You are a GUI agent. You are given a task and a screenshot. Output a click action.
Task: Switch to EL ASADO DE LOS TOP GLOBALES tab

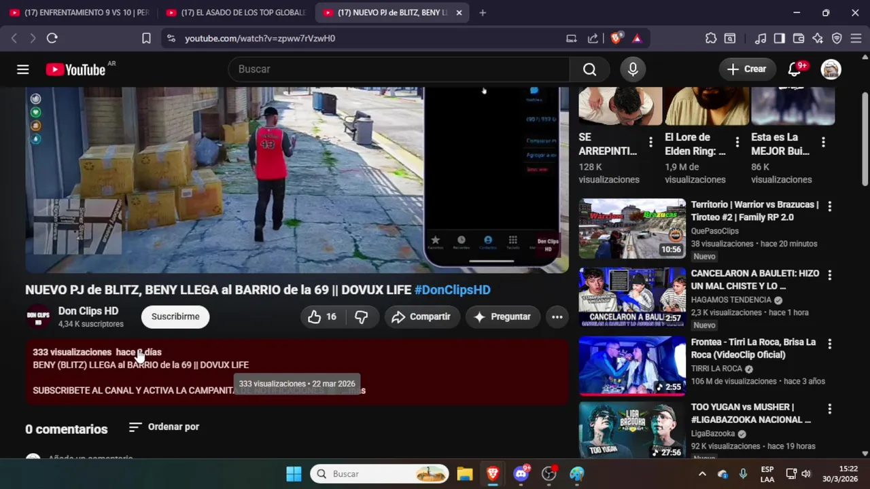point(236,13)
